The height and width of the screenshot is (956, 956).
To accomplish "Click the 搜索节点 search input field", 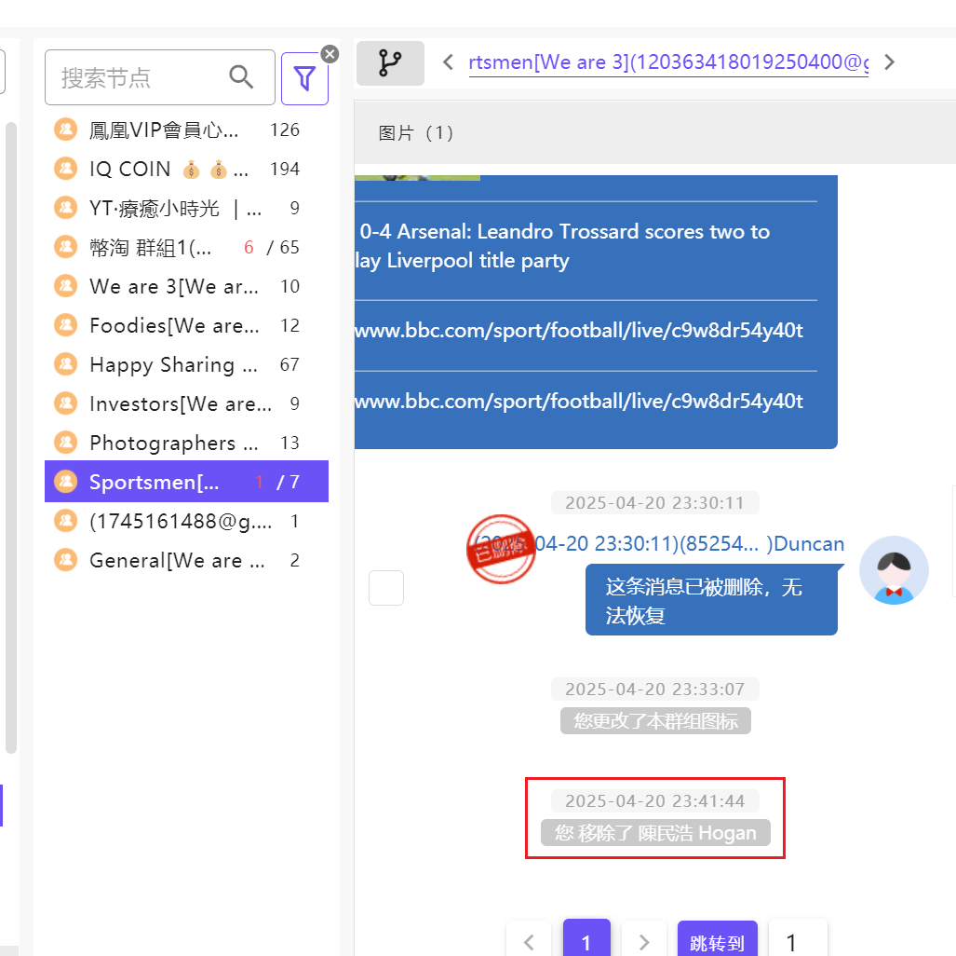I will [140, 77].
